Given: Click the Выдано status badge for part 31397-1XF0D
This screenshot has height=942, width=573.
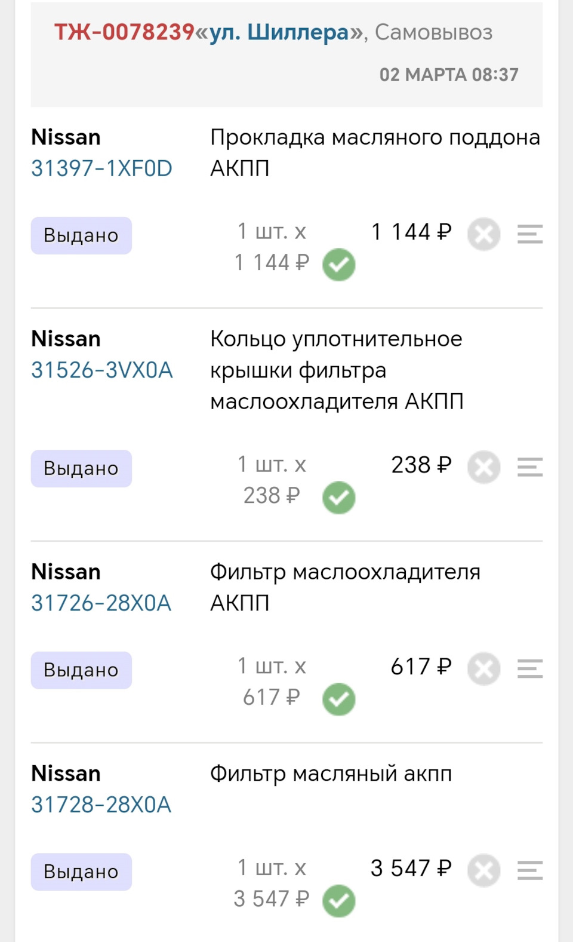Looking at the screenshot, I should point(81,235).
